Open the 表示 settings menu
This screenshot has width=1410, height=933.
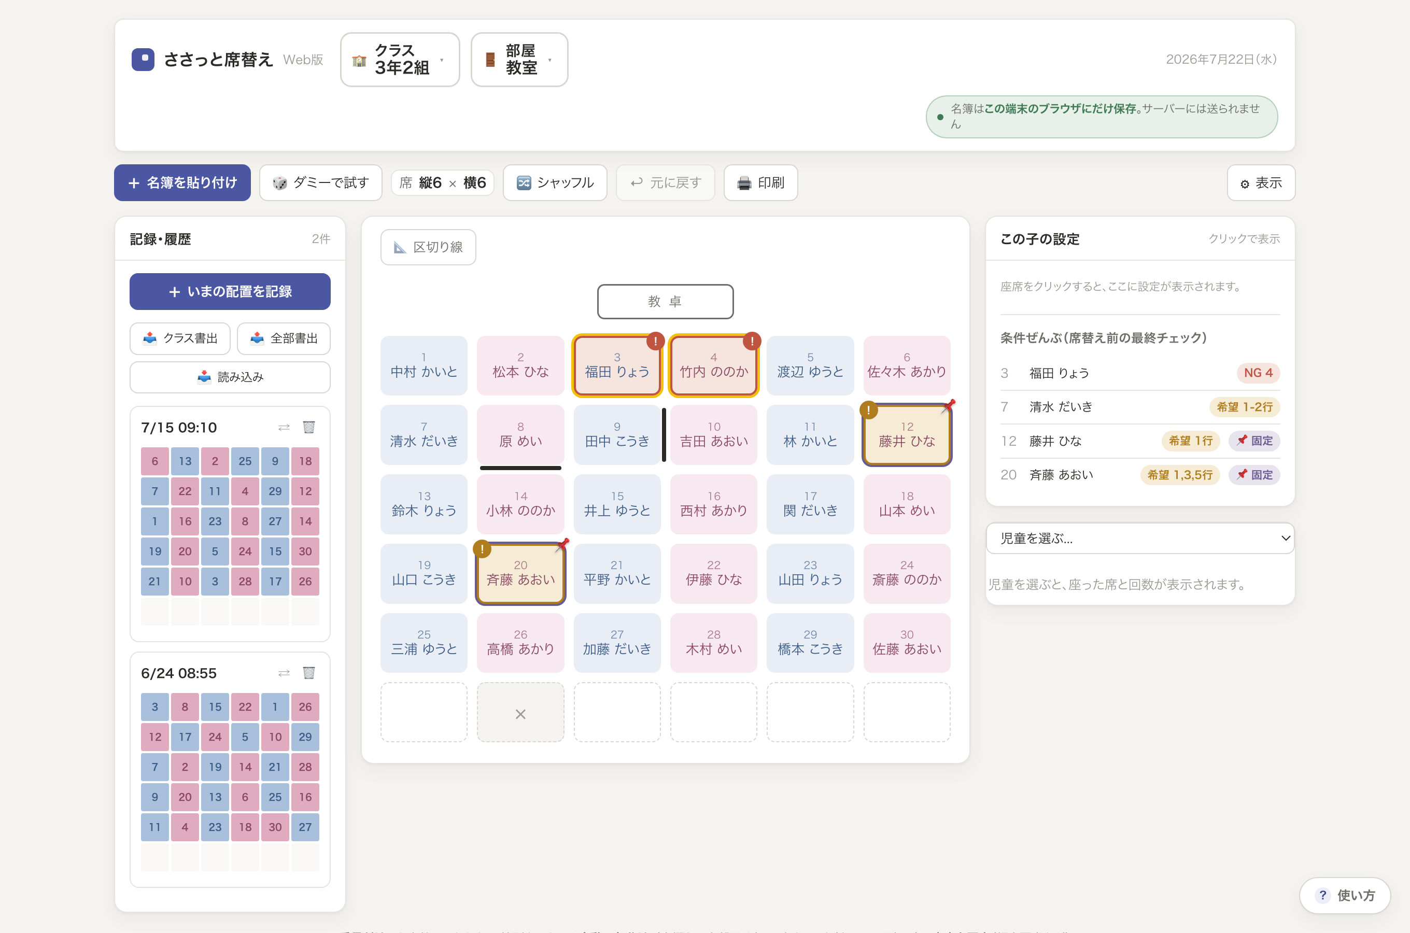[1261, 182]
